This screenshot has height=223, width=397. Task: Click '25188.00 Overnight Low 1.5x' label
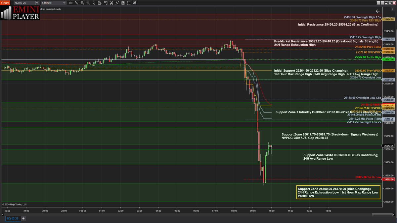tap(362, 98)
